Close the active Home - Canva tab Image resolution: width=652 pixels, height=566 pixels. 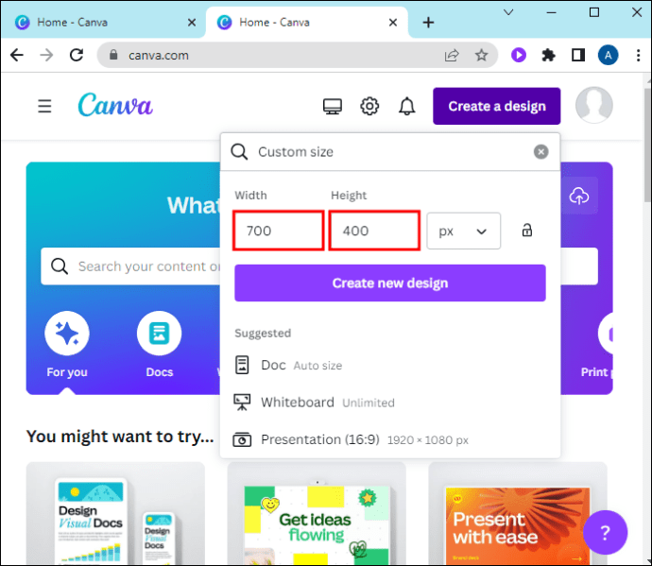coord(392,23)
